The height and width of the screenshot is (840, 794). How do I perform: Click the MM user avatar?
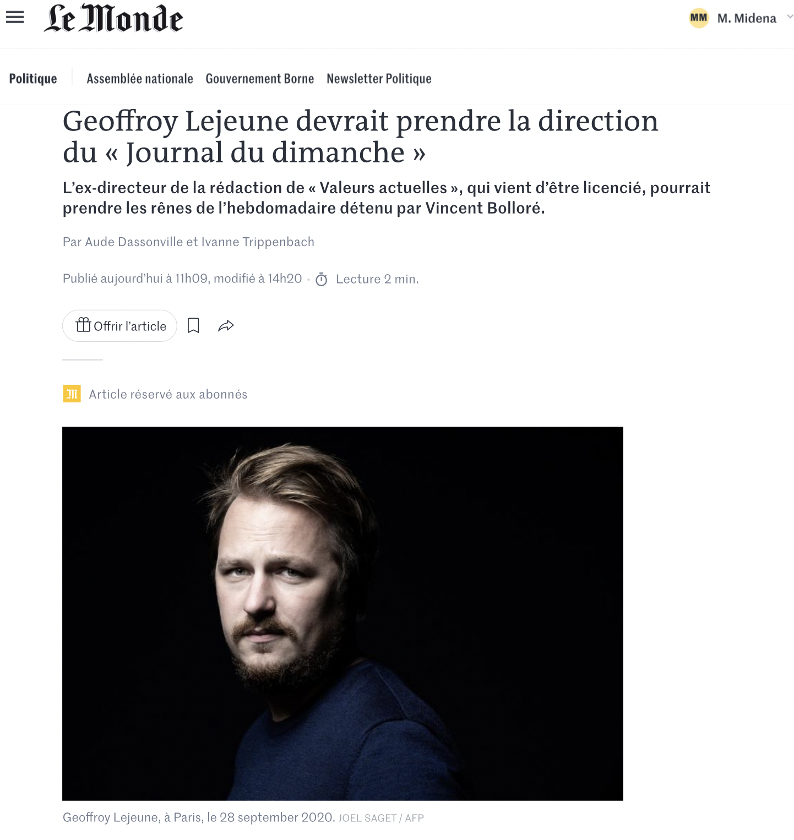pos(699,18)
